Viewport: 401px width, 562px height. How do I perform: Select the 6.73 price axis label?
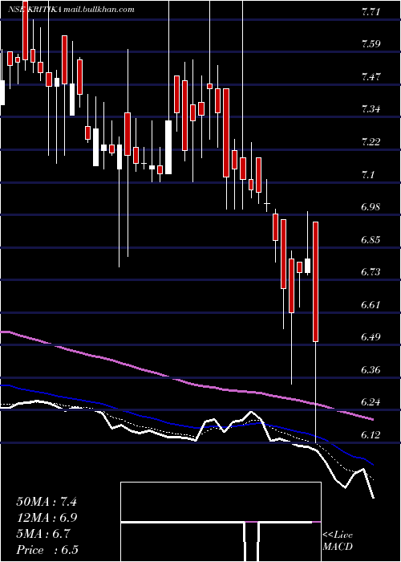click(x=371, y=272)
